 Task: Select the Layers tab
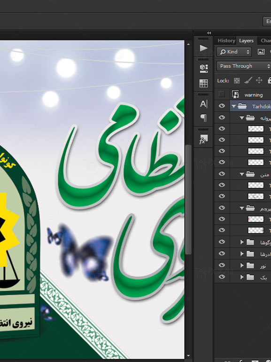(x=246, y=40)
